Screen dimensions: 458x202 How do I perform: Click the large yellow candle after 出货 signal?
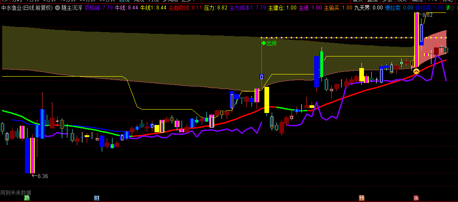[x=267, y=100]
